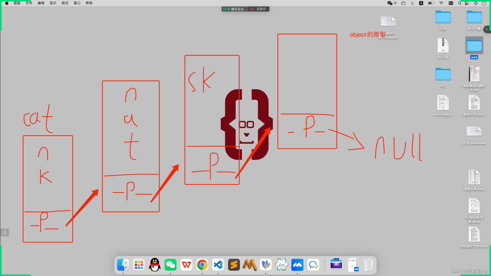Screen dimensions: 491x276
Task: Select 郝丽娟简历最新3.pdf file
Action: click(474, 79)
